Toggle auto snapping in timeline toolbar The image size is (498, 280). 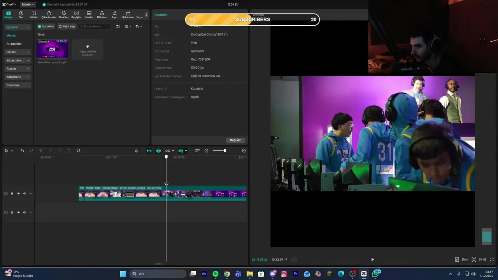[x=158, y=150]
